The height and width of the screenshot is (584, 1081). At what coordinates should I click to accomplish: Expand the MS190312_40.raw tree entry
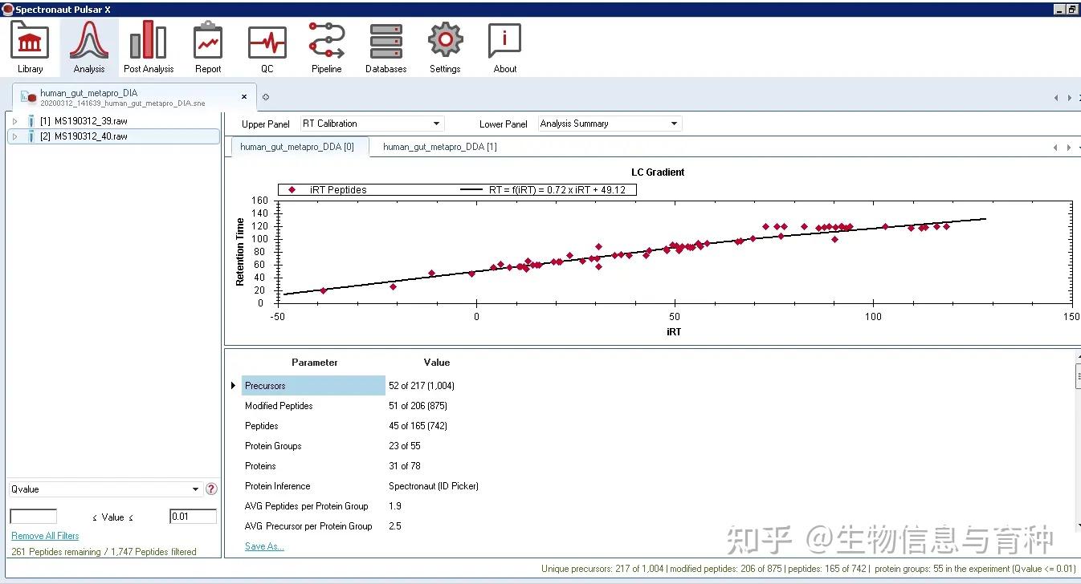[14, 136]
